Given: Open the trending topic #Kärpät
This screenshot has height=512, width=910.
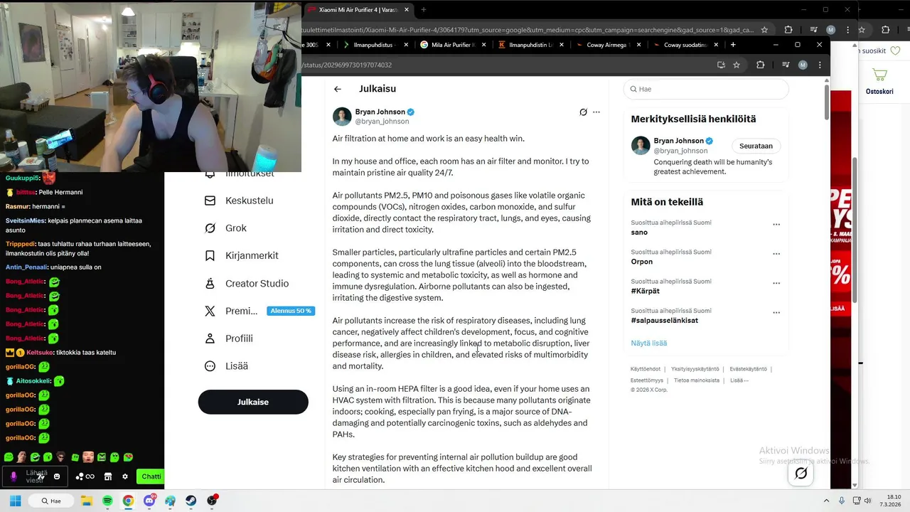Looking at the screenshot, I should pos(645,291).
